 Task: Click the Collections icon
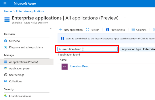[x=6, y=81]
